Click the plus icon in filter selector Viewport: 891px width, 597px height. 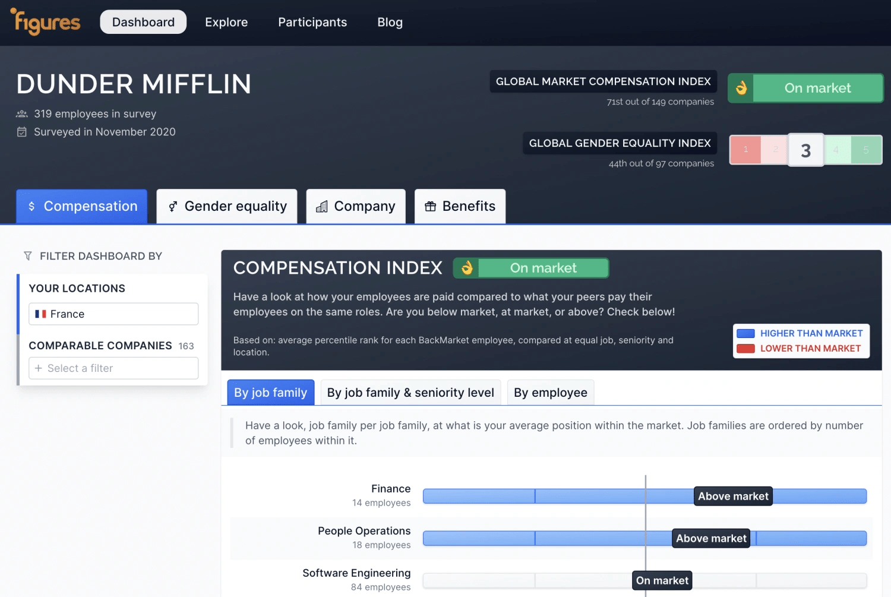tap(39, 368)
